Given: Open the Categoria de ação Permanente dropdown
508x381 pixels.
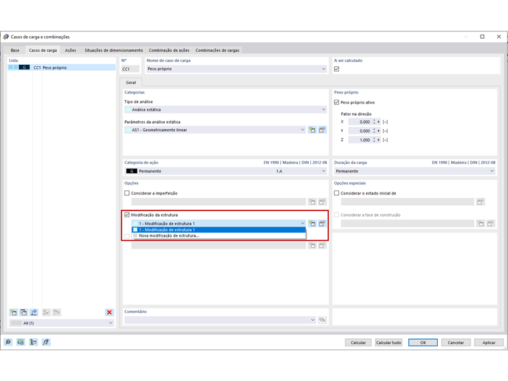Looking at the screenshot, I should tap(324, 171).
